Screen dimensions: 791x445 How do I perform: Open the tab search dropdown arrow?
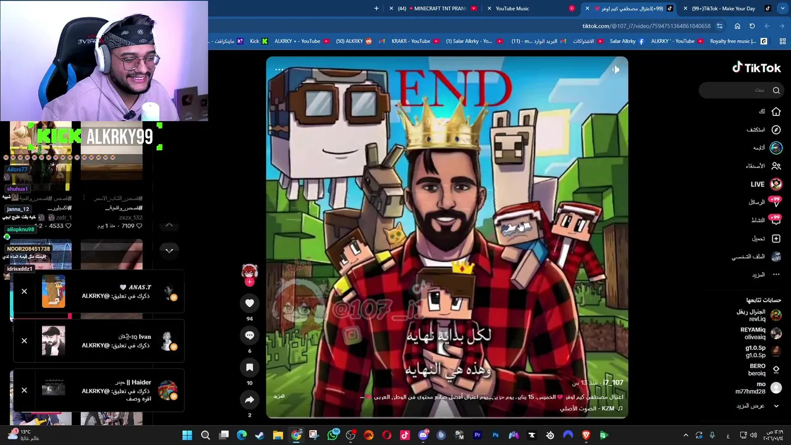pyautogui.click(x=784, y=9)
